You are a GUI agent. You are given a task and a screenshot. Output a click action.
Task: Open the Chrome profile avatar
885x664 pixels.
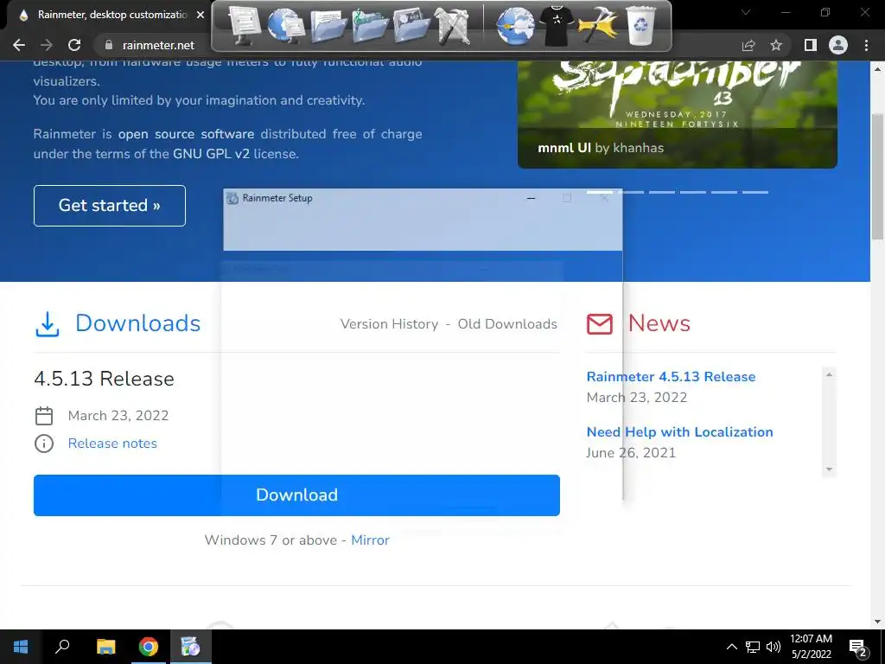click(838, 45)
